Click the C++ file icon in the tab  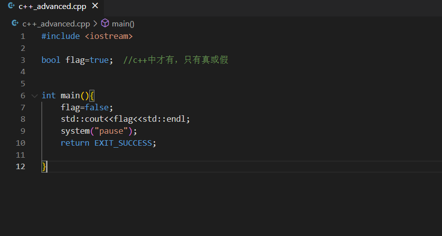11,6
